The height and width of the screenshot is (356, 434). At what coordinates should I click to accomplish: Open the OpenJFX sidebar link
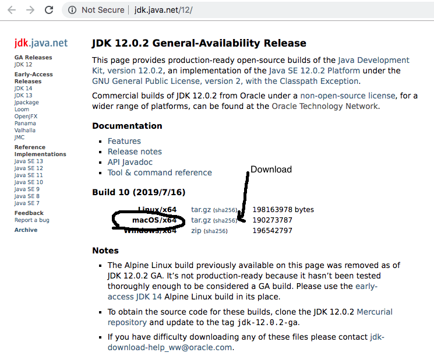(26, 117)
